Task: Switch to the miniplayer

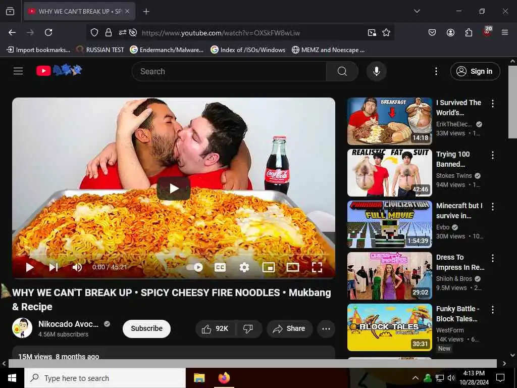Action: 269,267
